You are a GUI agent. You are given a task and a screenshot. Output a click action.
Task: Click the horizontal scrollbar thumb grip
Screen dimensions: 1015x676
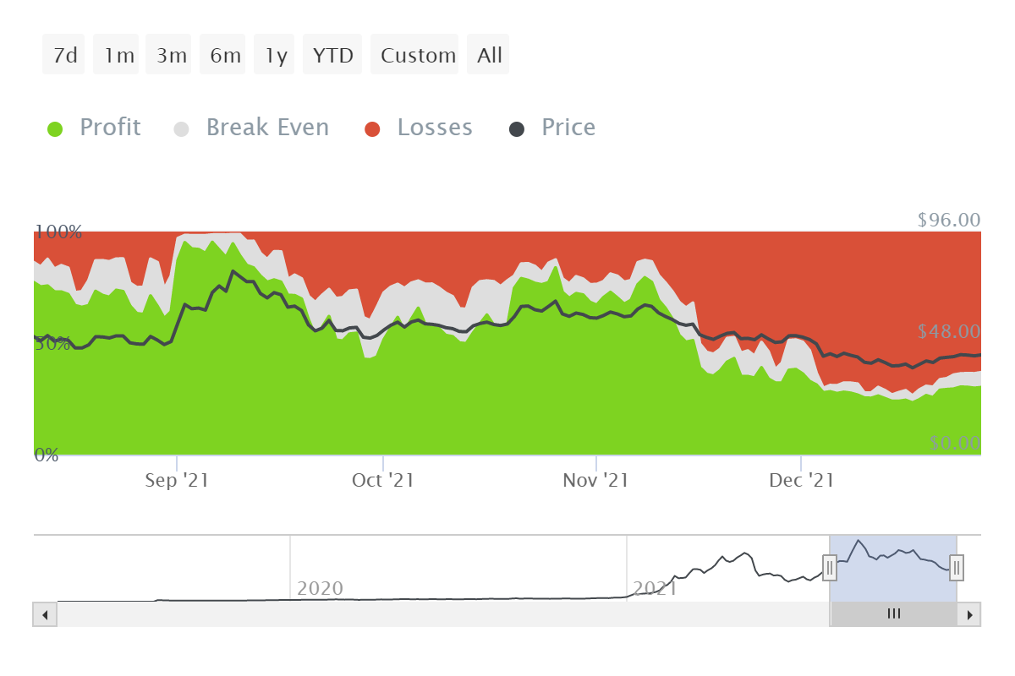click(x=893, y=614)
